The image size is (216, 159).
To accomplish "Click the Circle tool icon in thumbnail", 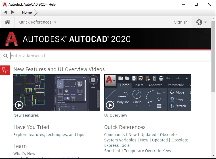I will (x=137, y=94).
